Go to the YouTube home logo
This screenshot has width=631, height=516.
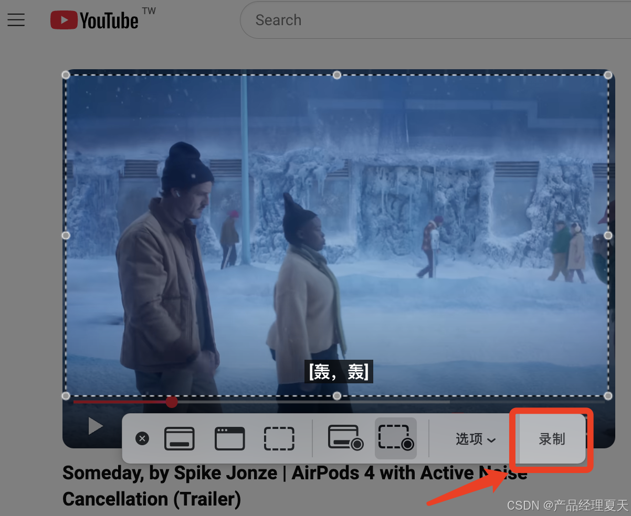(x=94, y=20)
